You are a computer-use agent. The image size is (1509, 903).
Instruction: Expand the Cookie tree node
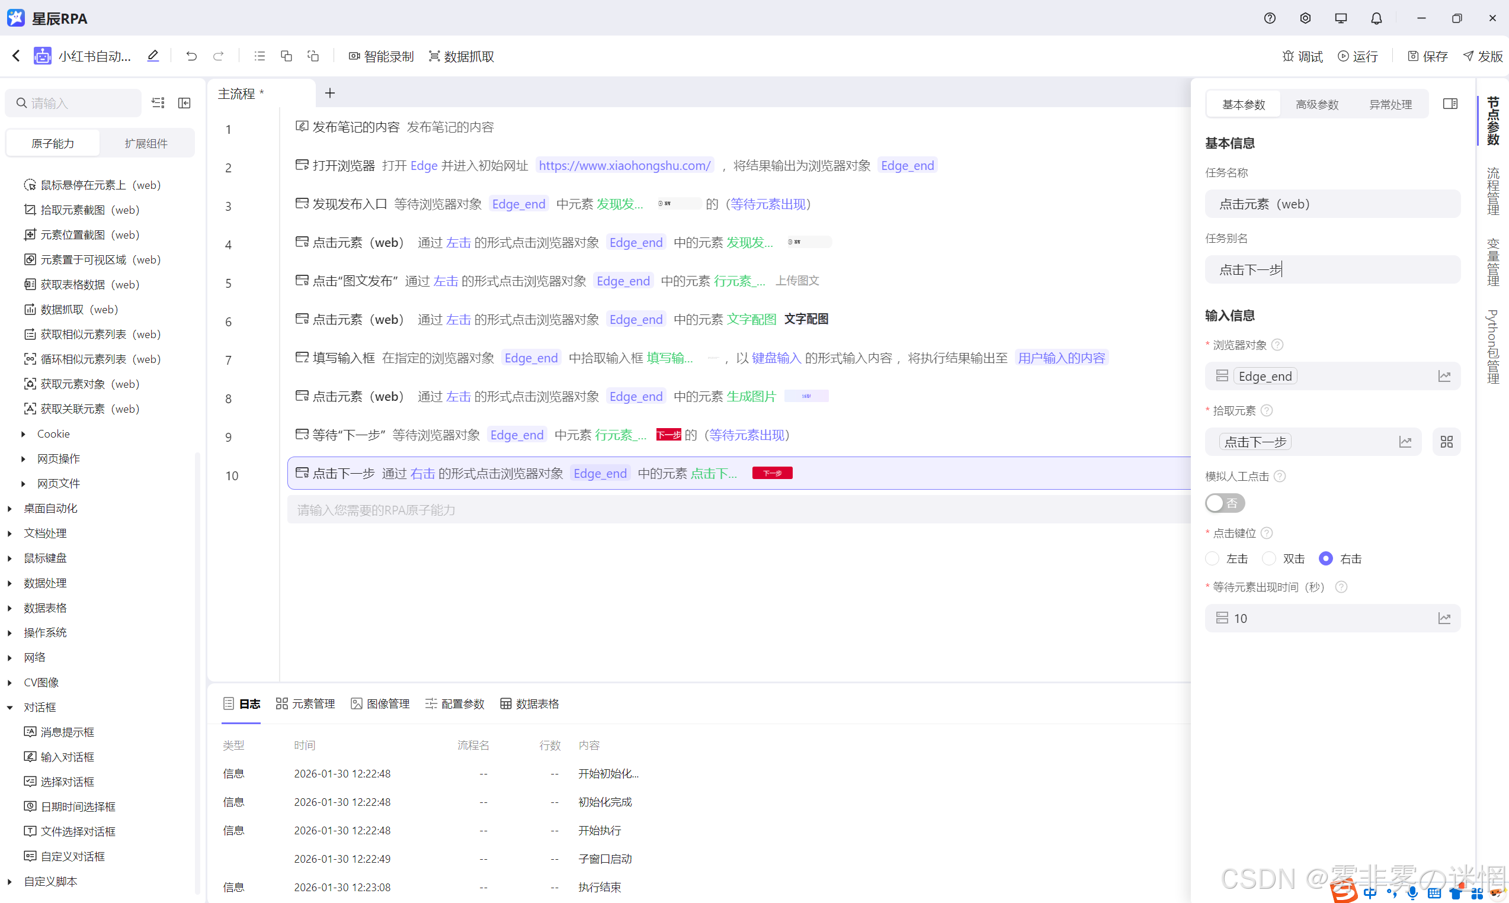pyautogui.click(x=23, y=434)
